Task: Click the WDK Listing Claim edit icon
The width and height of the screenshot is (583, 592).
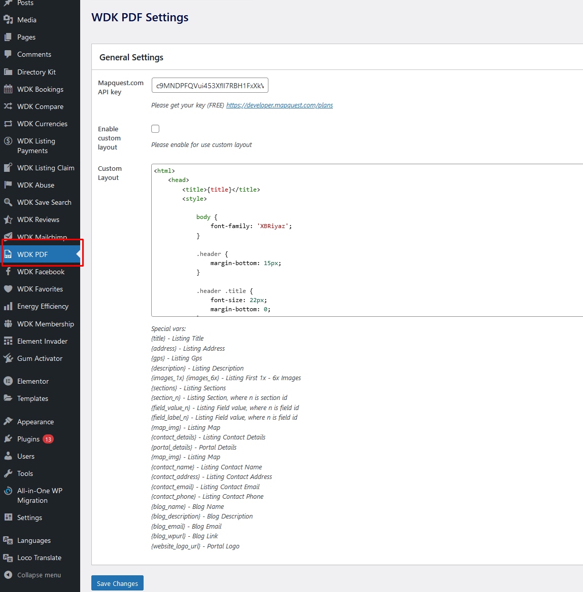Action: click(8, 168)
